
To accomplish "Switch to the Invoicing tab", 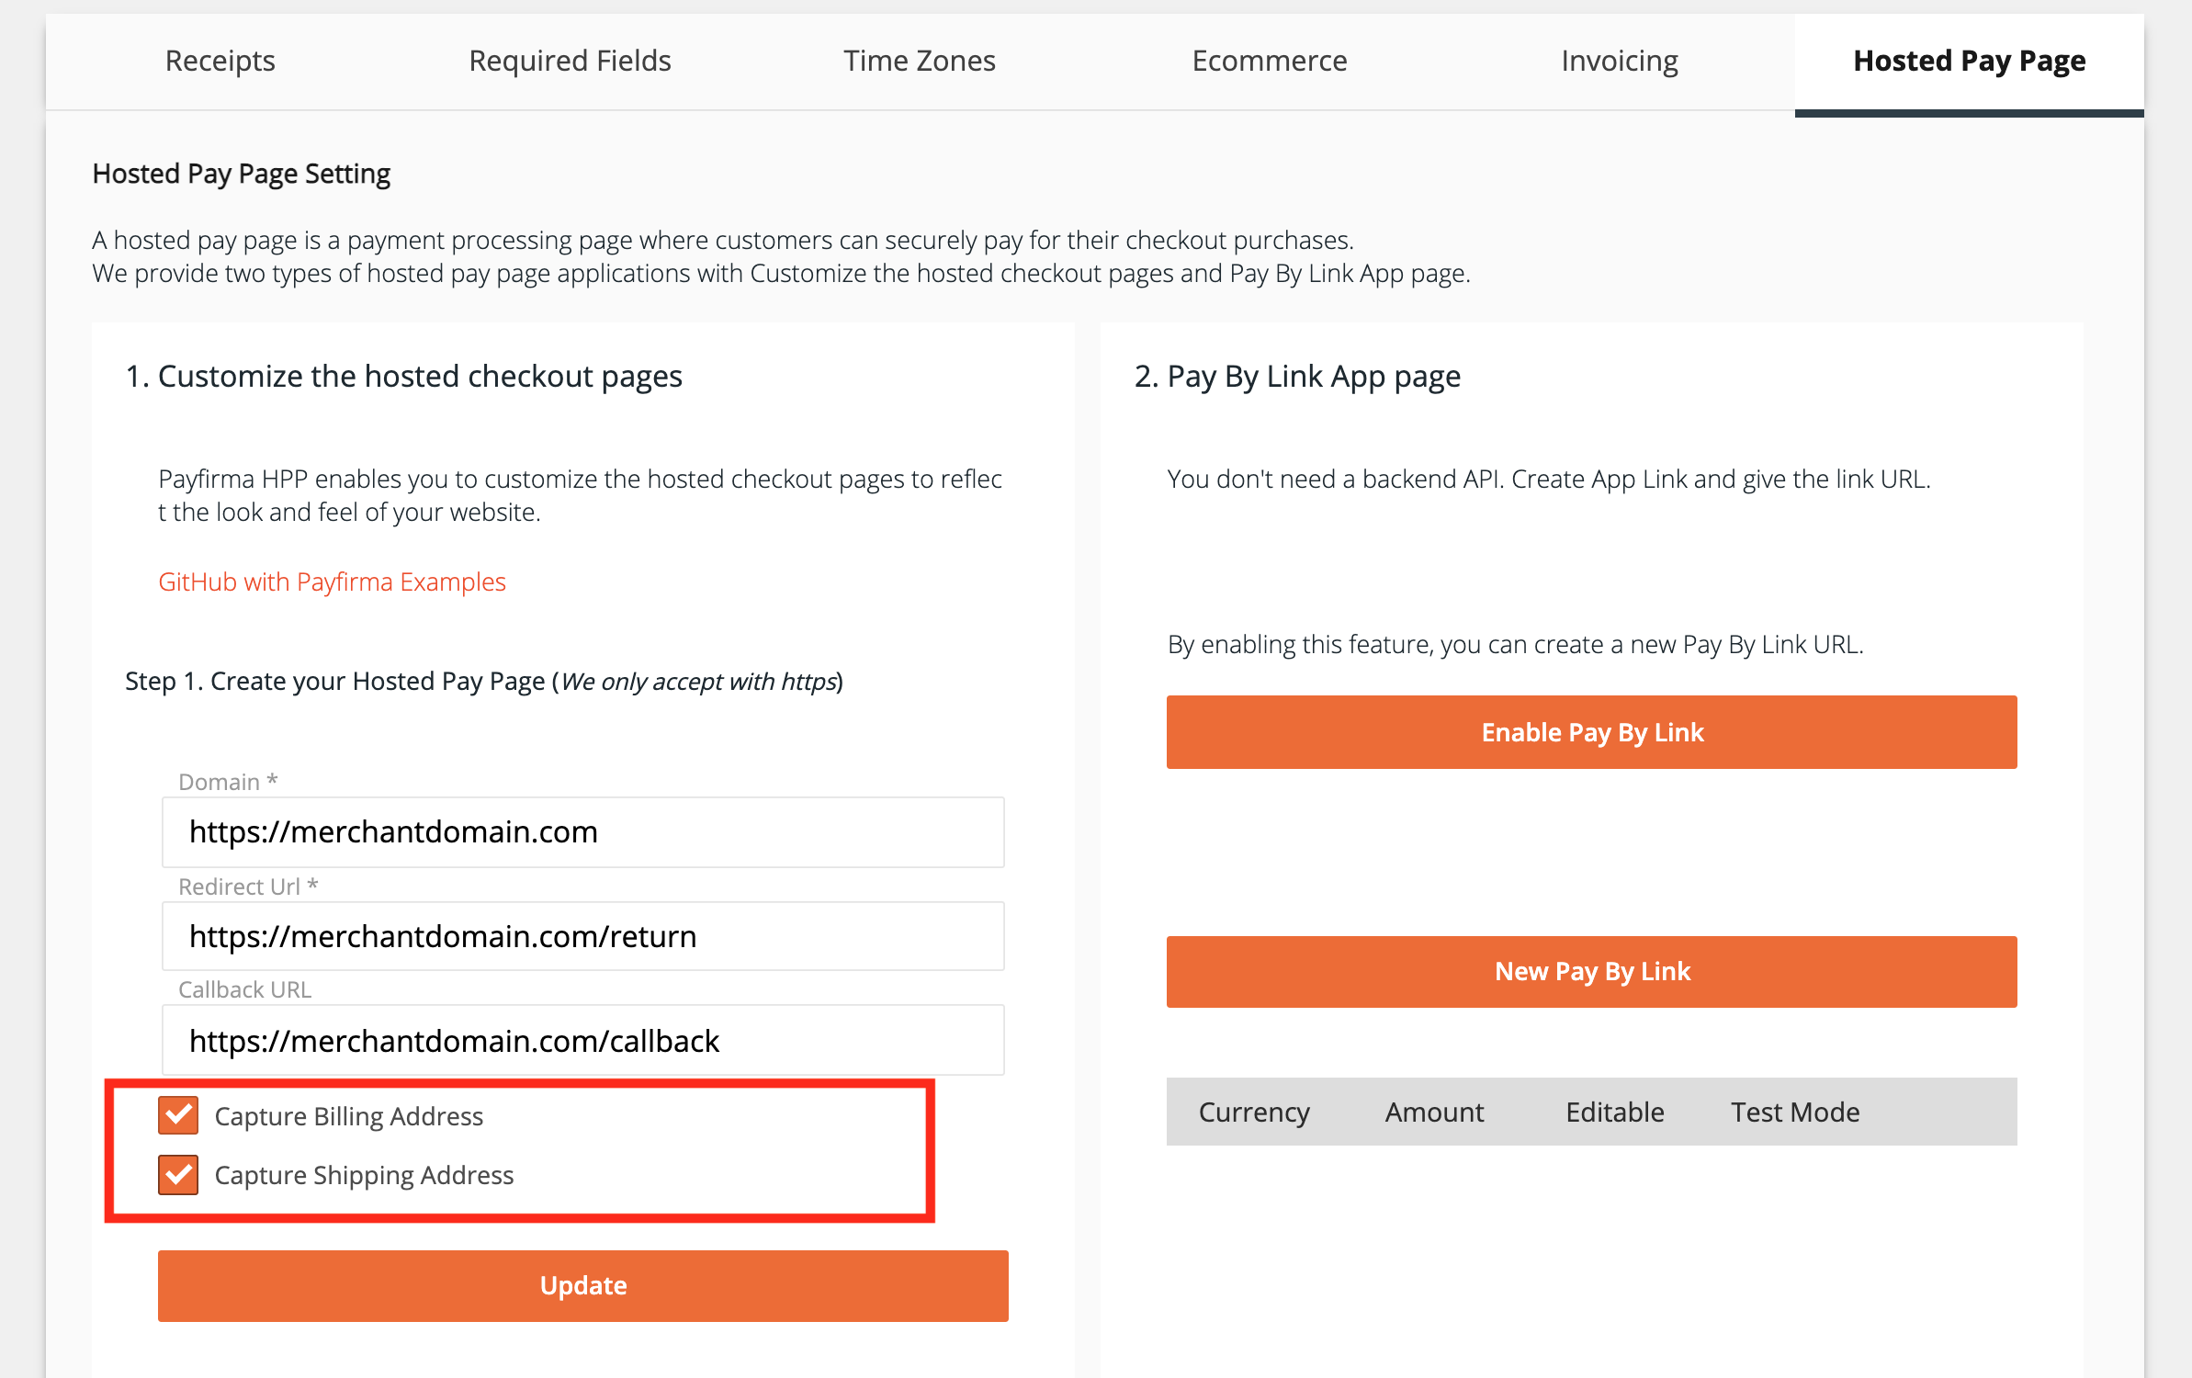I will (1618, 61).
